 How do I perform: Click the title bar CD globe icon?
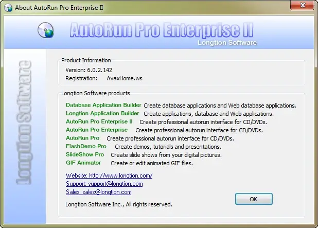click(x=8, y=8)
